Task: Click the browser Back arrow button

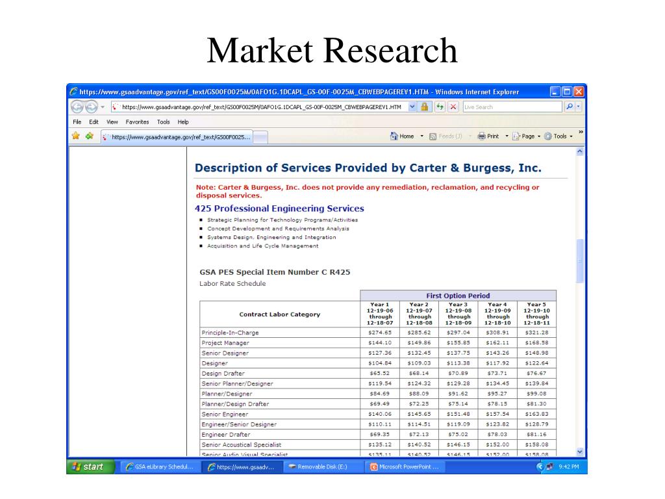Action: (x=77, y=107)
